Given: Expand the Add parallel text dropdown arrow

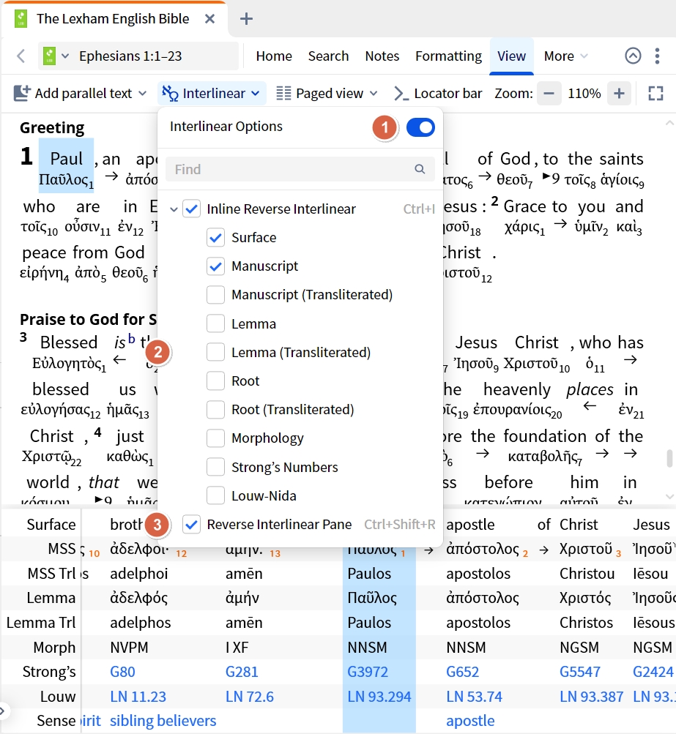Looking at the screenshot, I should coord(142,93).
